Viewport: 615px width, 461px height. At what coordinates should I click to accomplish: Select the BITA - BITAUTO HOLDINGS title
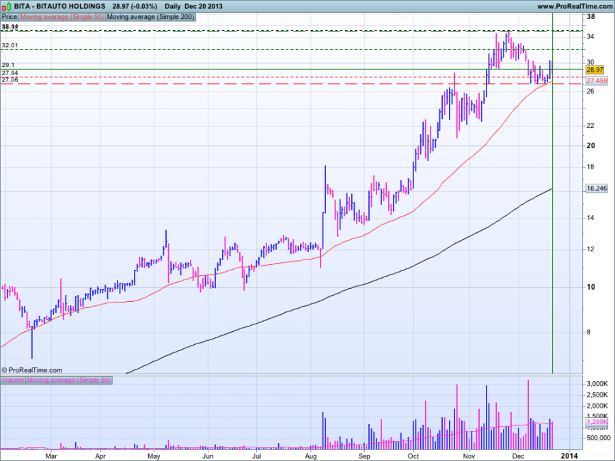59,6
